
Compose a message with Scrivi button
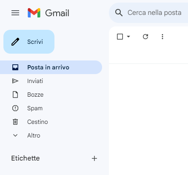click(29, 42)
